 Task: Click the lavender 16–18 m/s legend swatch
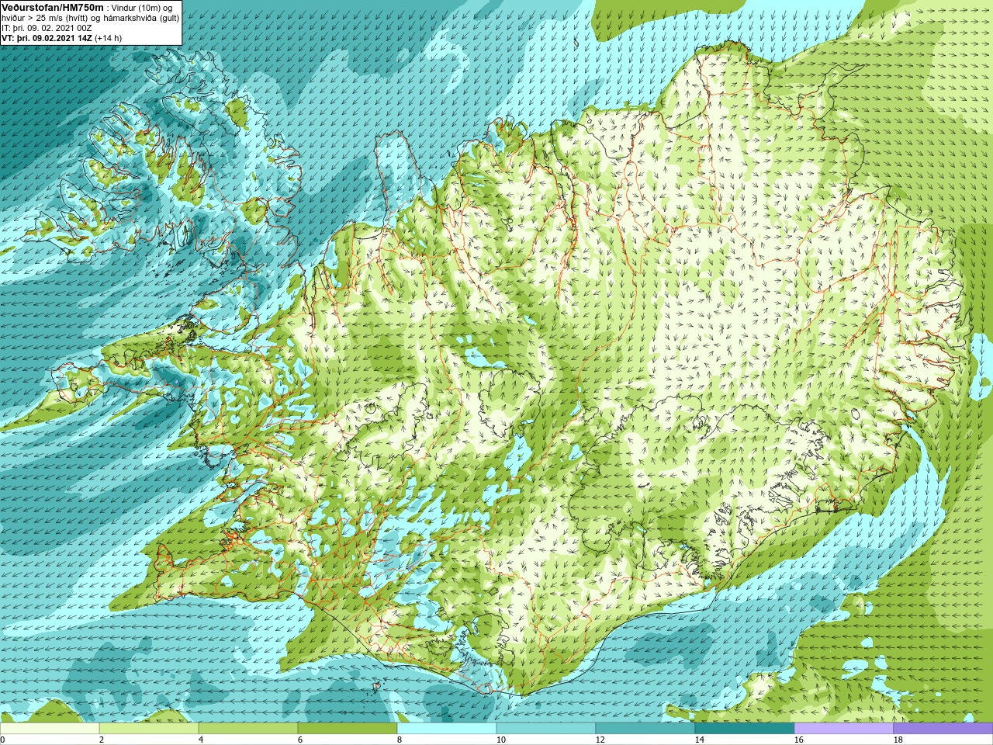coord(844,729)
